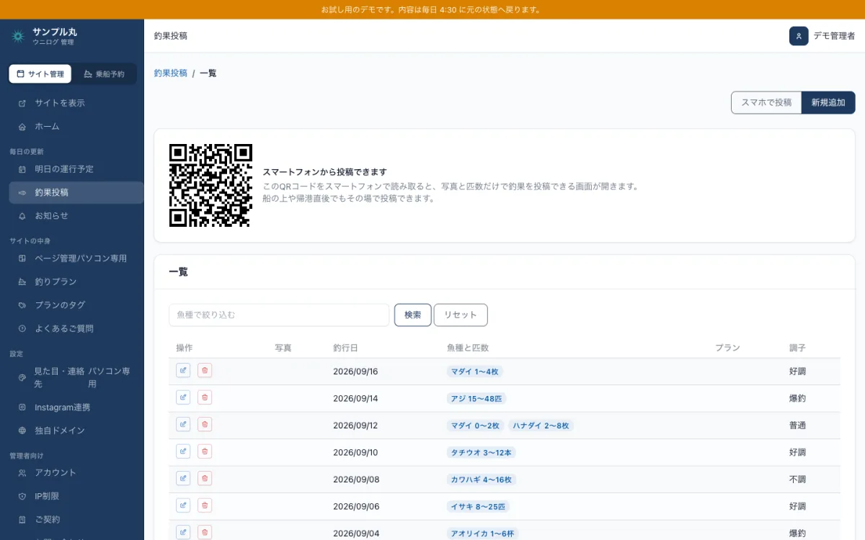865x540 pixels.
Task: Open サイトを表示 in the sidebar
Action: pyautogui.click(x=76, y=103)
